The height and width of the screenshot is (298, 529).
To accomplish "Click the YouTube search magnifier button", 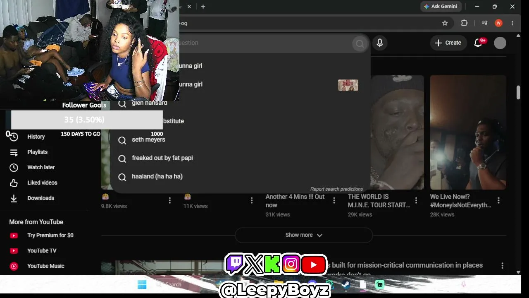I will coord(360,43).
